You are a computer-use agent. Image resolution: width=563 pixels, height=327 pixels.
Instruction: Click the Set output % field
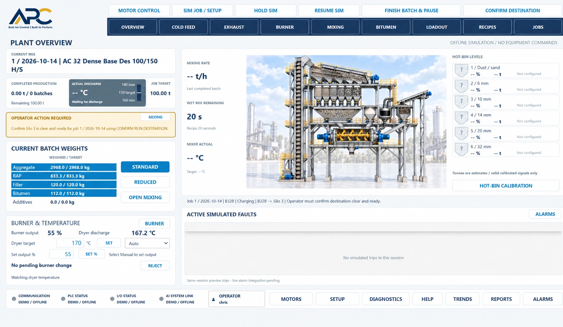pyautogui.click(x=62, y=254)
